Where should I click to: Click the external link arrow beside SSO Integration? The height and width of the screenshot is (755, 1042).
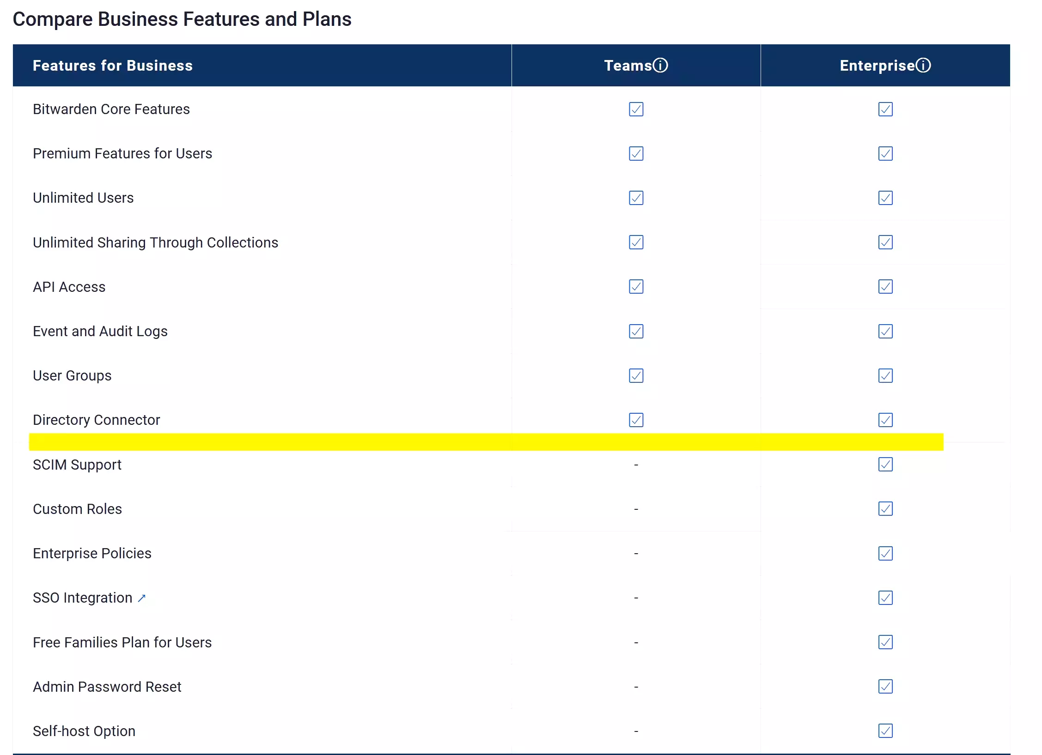point(141,597)
